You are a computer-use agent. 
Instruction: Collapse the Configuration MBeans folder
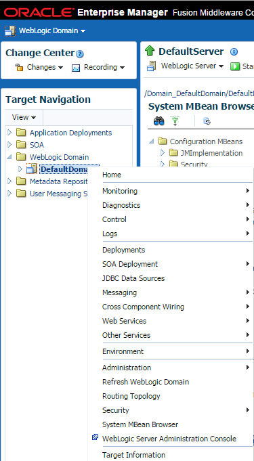(x=151, y=141)
